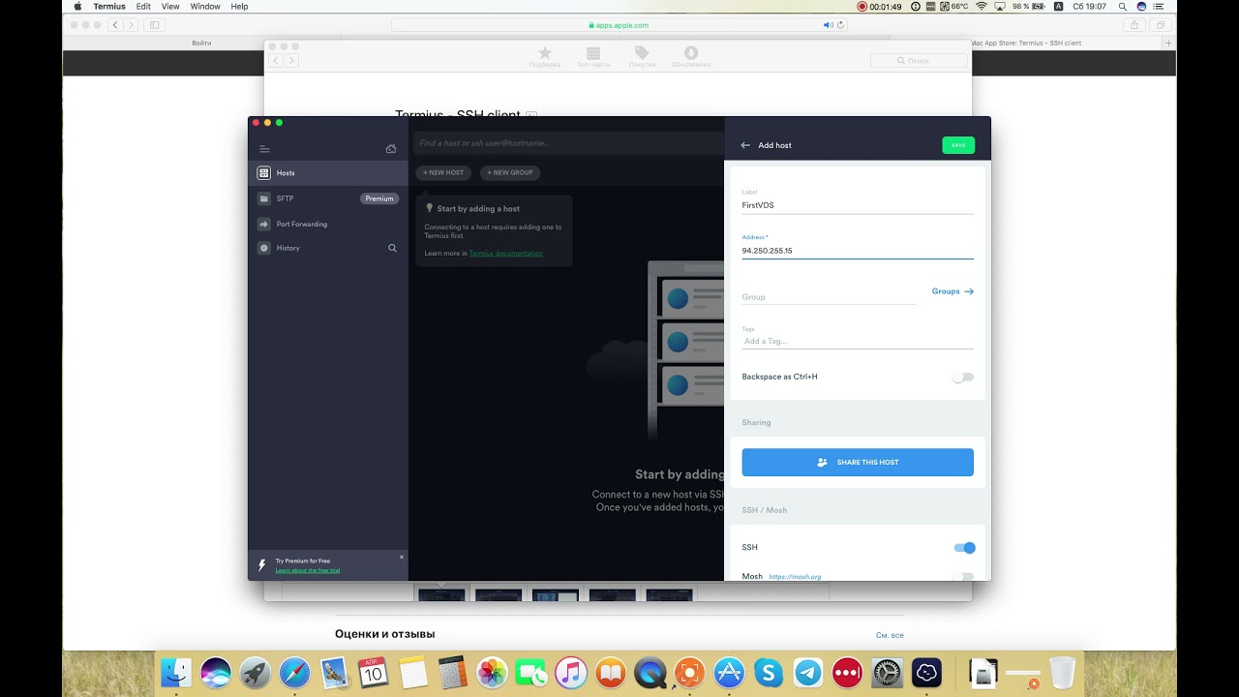Toggle Backspace as Ctrl+H switch

[x=962, y=377]
